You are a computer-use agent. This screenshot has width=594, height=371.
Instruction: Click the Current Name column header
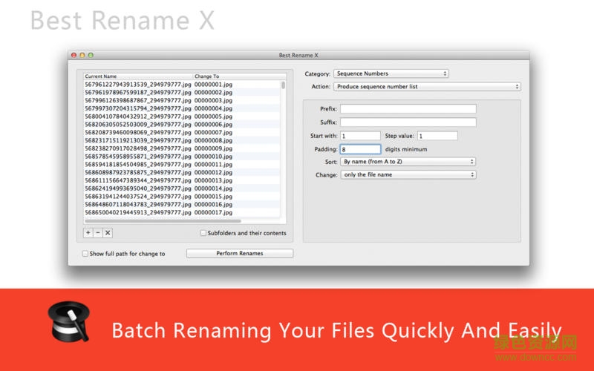click(137, 76)
